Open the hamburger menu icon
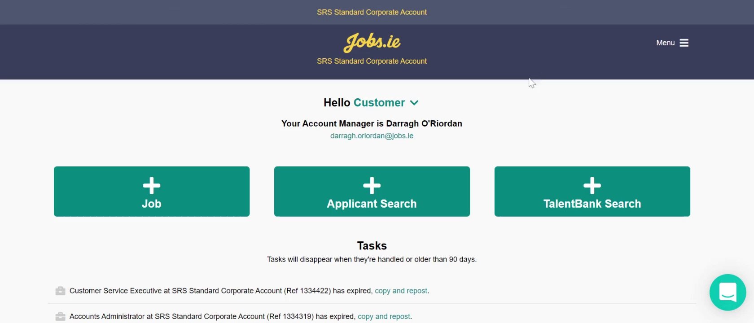The height and width of the screenshot is (323, 754). click(684, 43)
